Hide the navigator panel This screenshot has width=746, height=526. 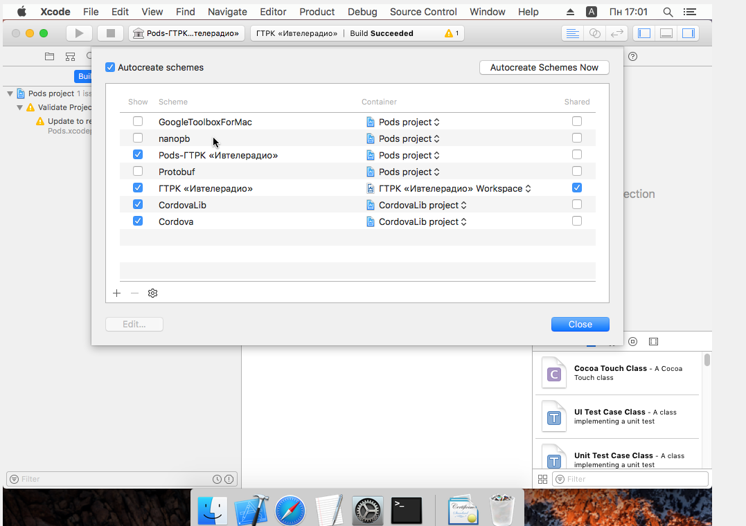coord(643,33)
